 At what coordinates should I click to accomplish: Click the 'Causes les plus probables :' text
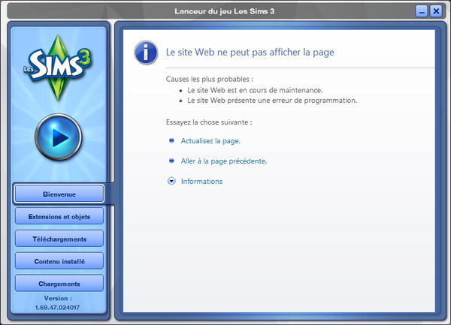coord(210,79)
